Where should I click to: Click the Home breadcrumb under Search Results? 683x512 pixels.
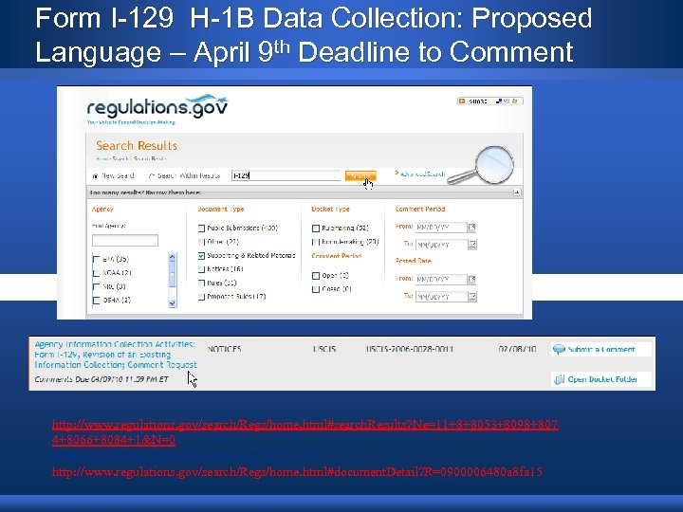click(102, 159)
